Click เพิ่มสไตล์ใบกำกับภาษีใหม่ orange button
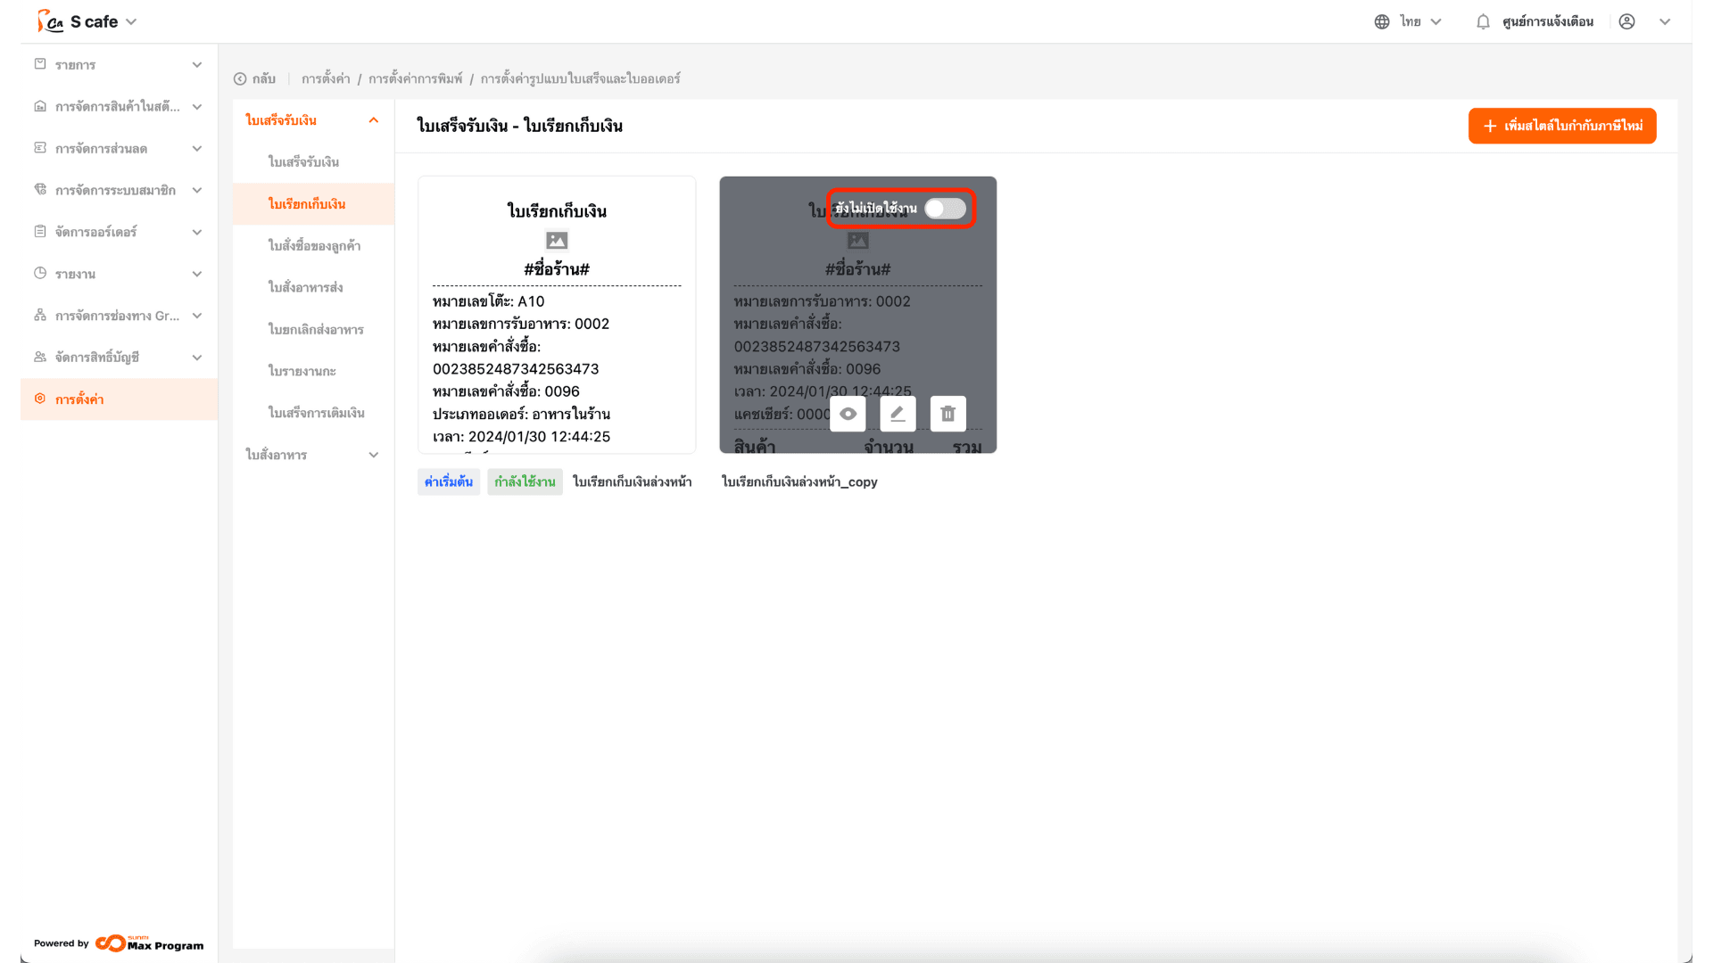The width and height of the screenshot is (1713, 963). (x=1562, y=126)
